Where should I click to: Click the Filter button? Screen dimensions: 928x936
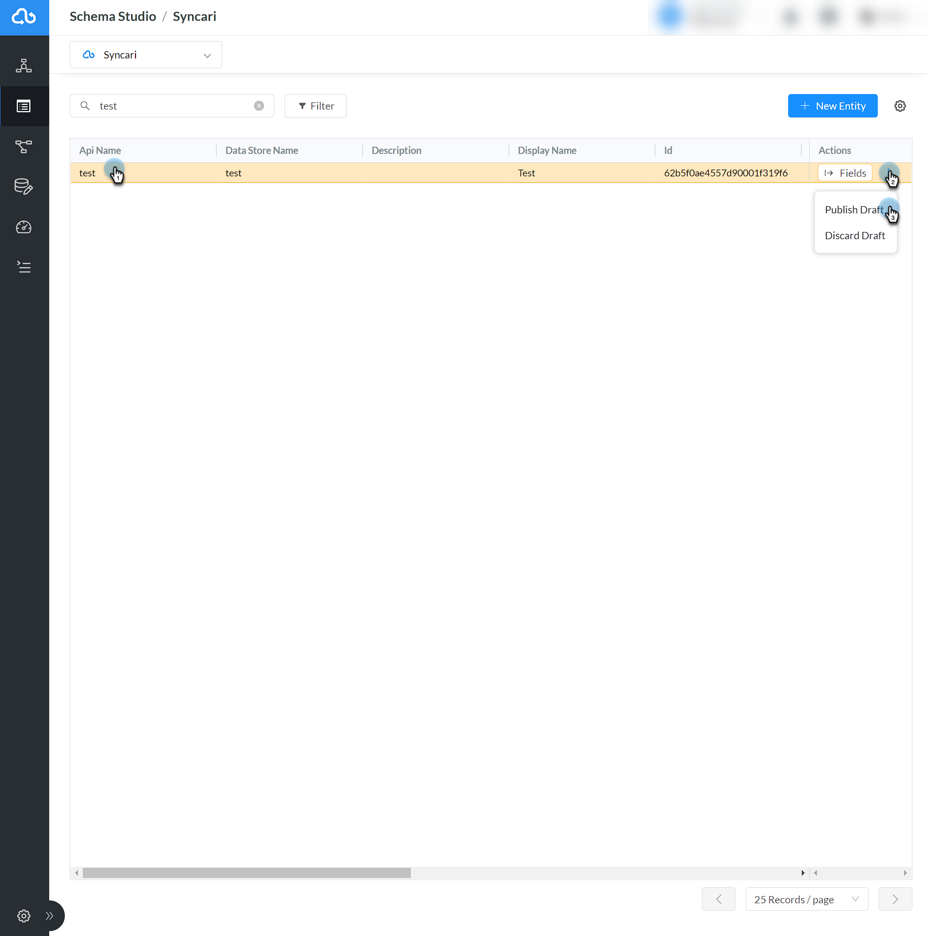click(x=315, y=106)
